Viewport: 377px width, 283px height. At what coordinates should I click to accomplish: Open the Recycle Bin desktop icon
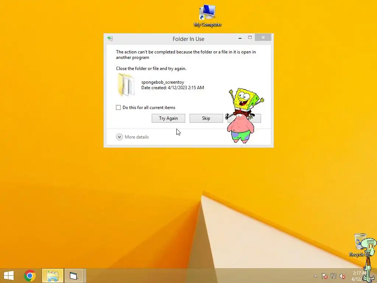360,245
